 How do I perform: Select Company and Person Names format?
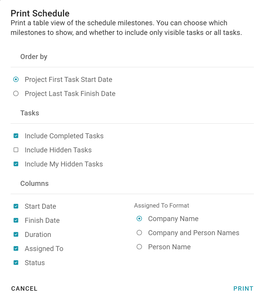coord(140,233)
